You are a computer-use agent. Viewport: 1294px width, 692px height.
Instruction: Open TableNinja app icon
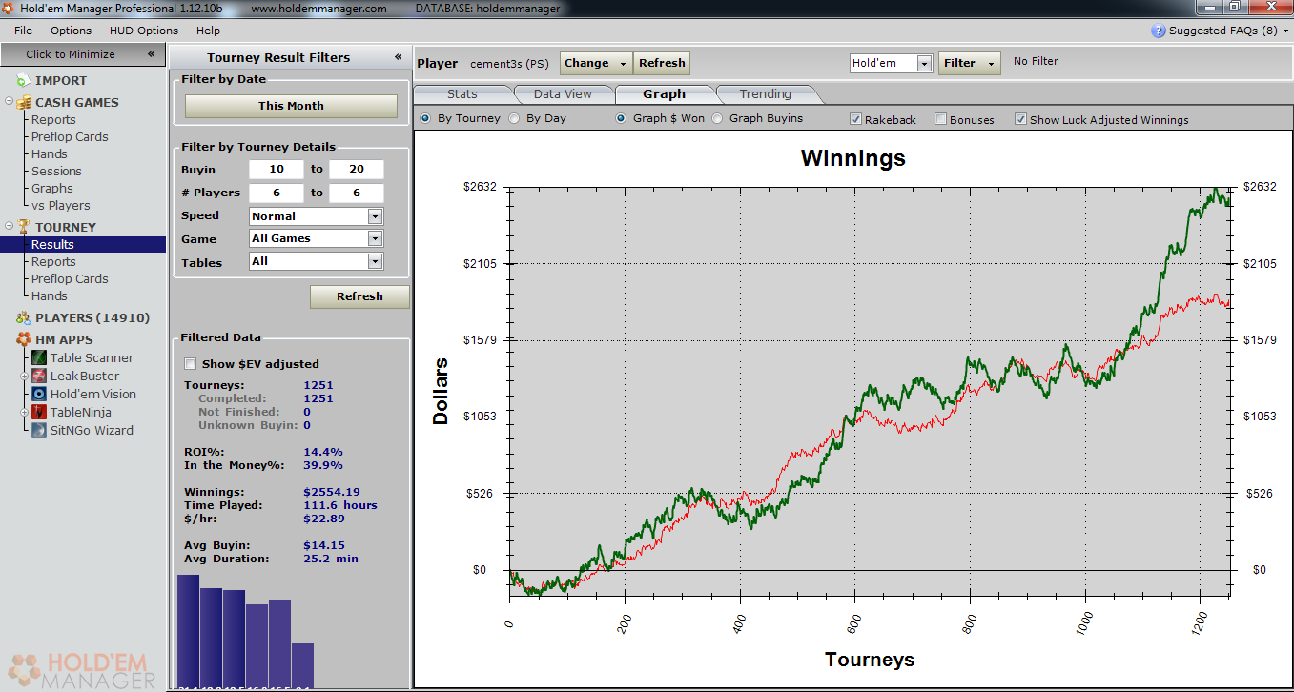39,412
